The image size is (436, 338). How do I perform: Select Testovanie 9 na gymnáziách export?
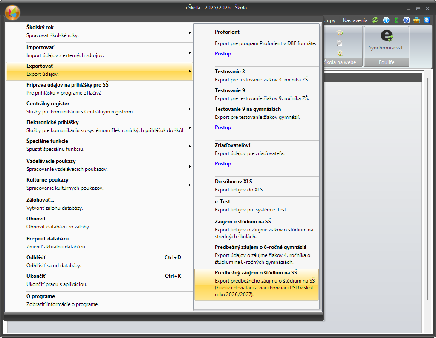pyautogui.click(x=257, y=113)
